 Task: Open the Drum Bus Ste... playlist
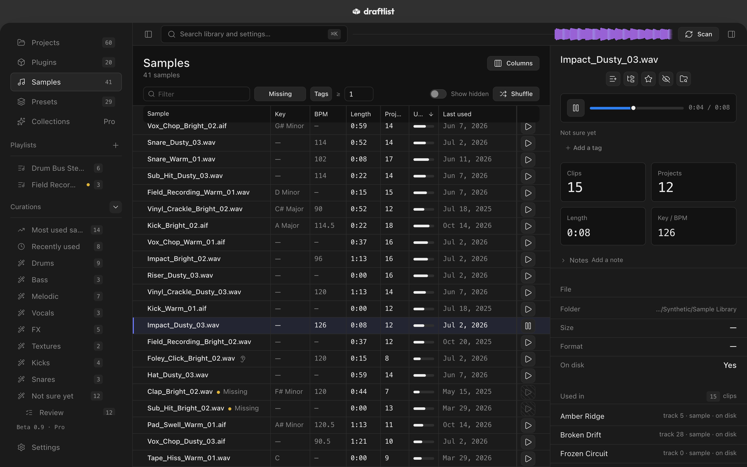[x=66, y=168]
